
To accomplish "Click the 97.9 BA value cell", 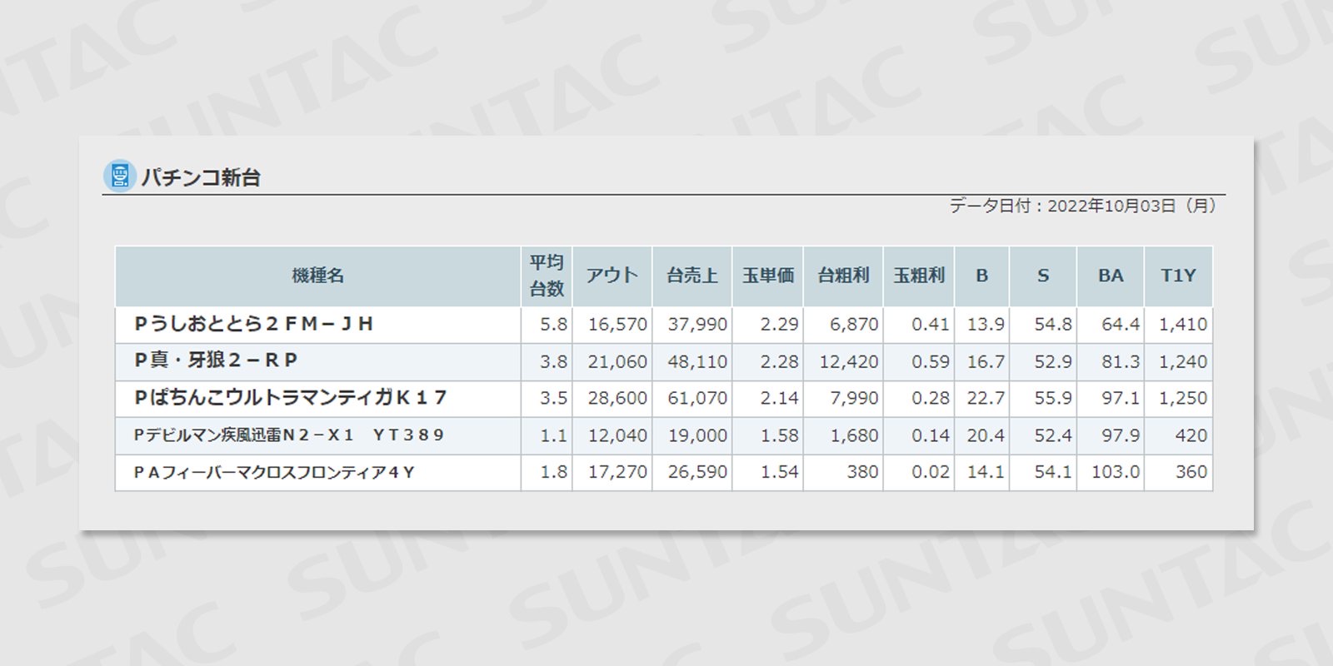I will 1111,435.
